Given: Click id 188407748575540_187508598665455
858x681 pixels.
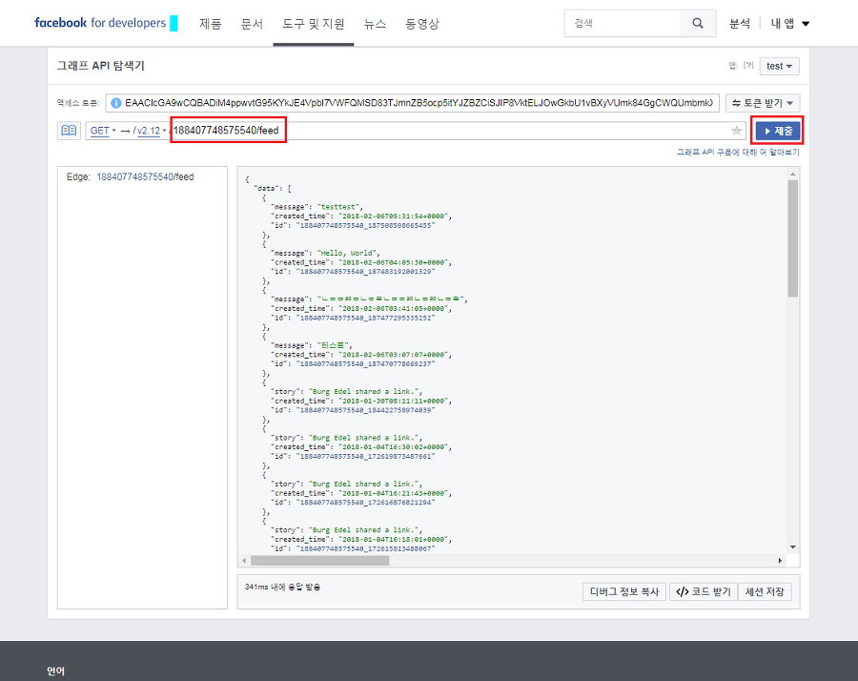Looking at the screenshot, I should pos(365,225).
